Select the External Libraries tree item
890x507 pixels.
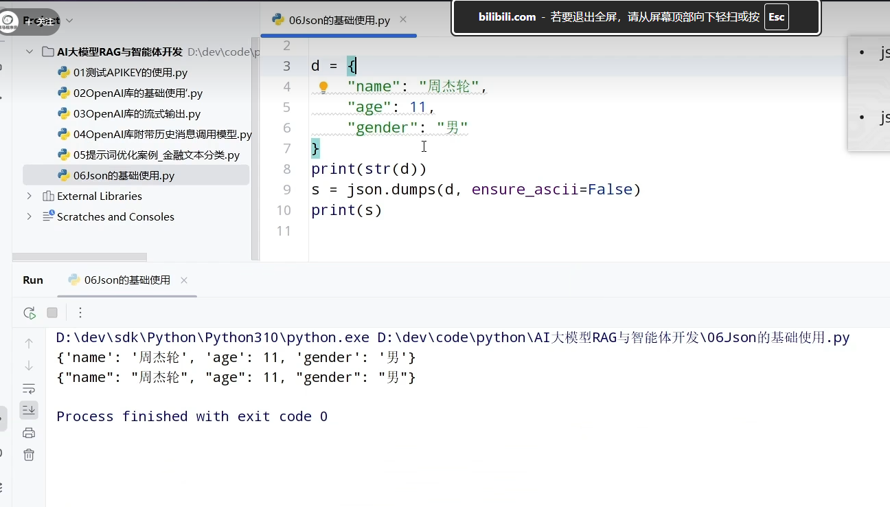tap(100, 196)
